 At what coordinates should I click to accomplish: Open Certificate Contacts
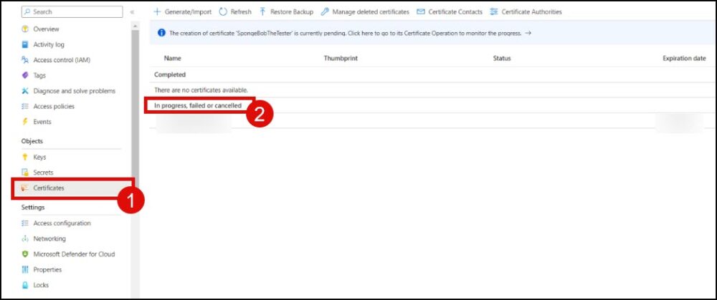449,12
